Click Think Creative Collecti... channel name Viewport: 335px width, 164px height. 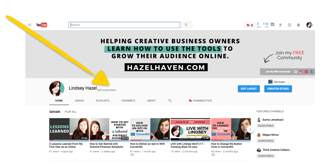pos(277,150)
